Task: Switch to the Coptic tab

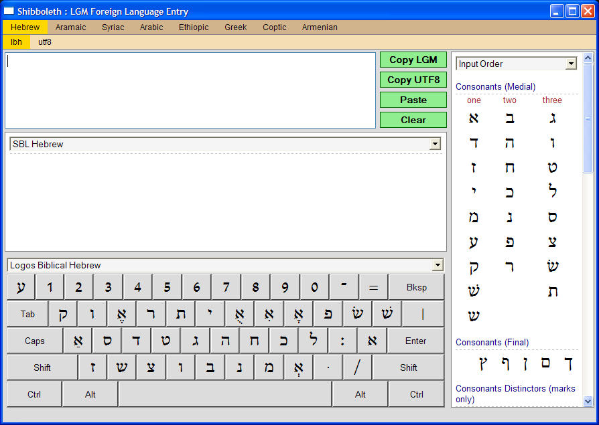Action: [x=274, y=27]
